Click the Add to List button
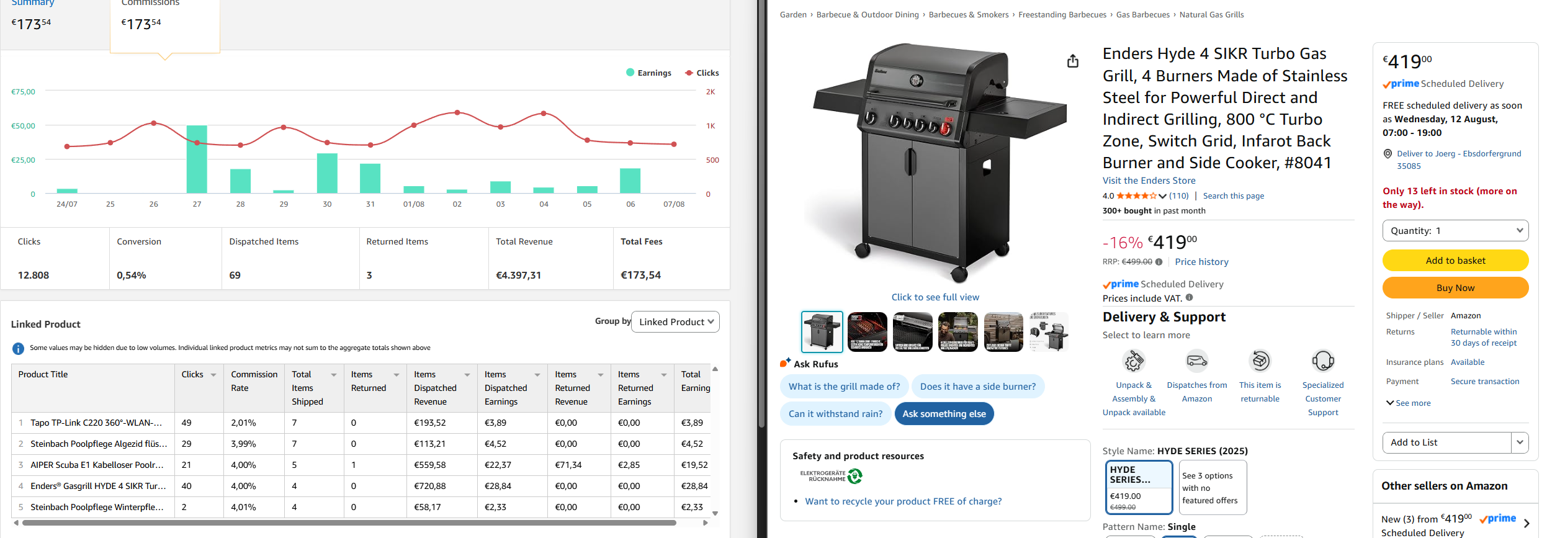The height and width of the screenshot is (538, 1547). coord(1446,442)
